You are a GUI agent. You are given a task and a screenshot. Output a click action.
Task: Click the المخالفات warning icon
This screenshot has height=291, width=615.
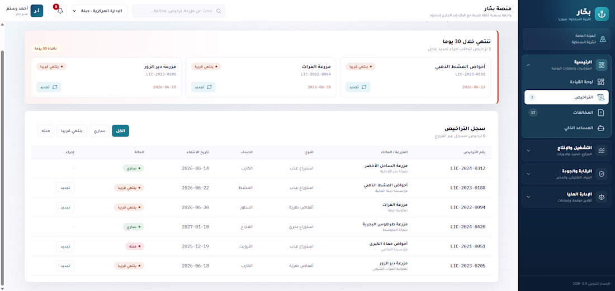tap(601, 112)
